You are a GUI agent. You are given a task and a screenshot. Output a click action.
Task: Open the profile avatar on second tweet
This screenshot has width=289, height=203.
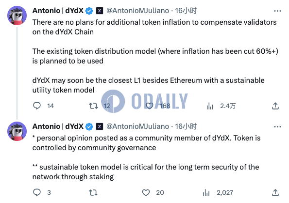coord(17,131)
